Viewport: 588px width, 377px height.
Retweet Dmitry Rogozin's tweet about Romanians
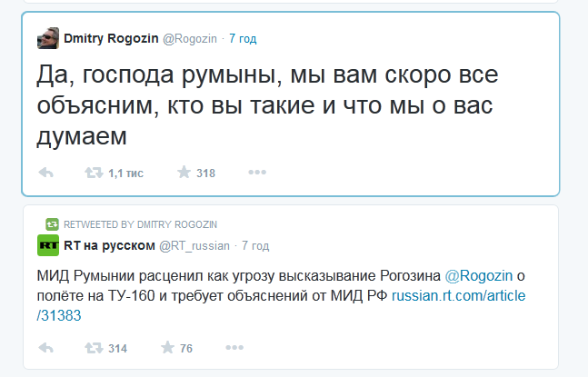pos(94,173)
